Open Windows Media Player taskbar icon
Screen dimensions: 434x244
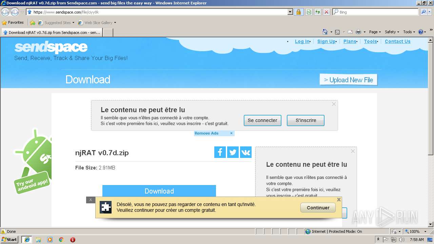point(50,240)
